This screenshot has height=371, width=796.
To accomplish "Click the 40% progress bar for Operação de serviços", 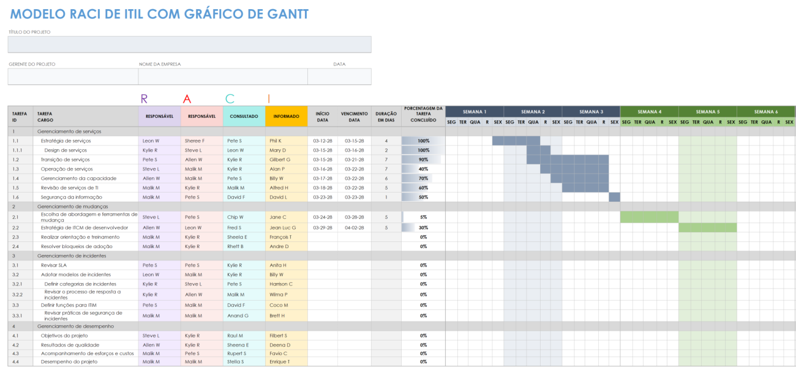I will point(420,169).
